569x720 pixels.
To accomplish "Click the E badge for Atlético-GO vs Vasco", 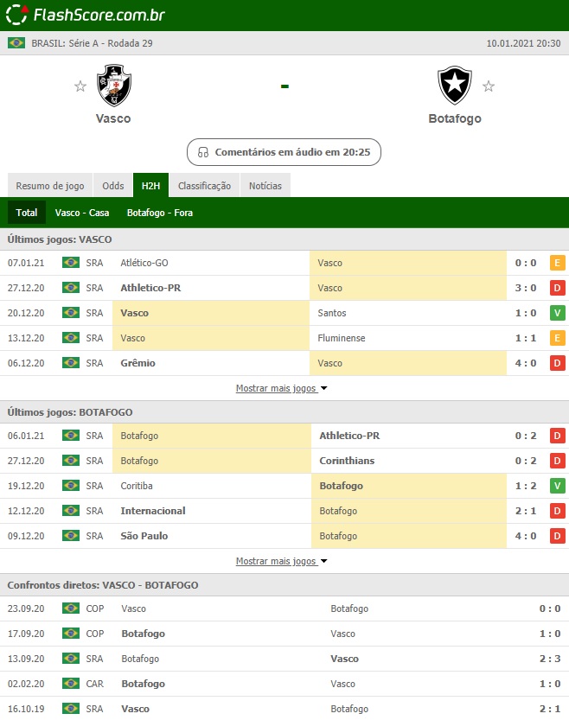I will tap(558, 263).
